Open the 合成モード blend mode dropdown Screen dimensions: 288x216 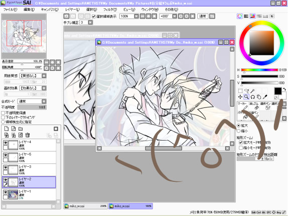[44, 101]
